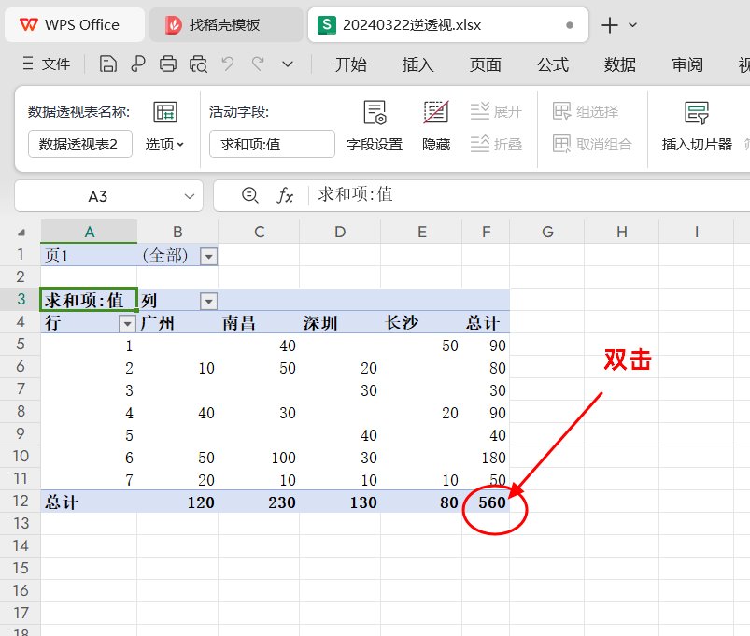Click the 深圳 total cell 130
This screenshot has height=636, width=750.
[x=340, y=502]
